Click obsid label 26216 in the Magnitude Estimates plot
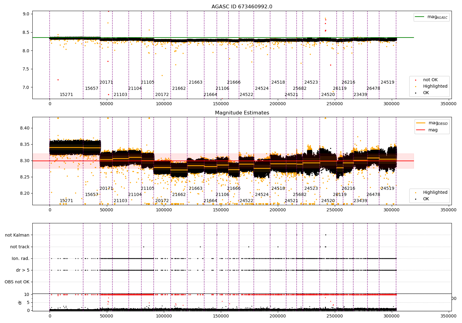 click(348, 188)
